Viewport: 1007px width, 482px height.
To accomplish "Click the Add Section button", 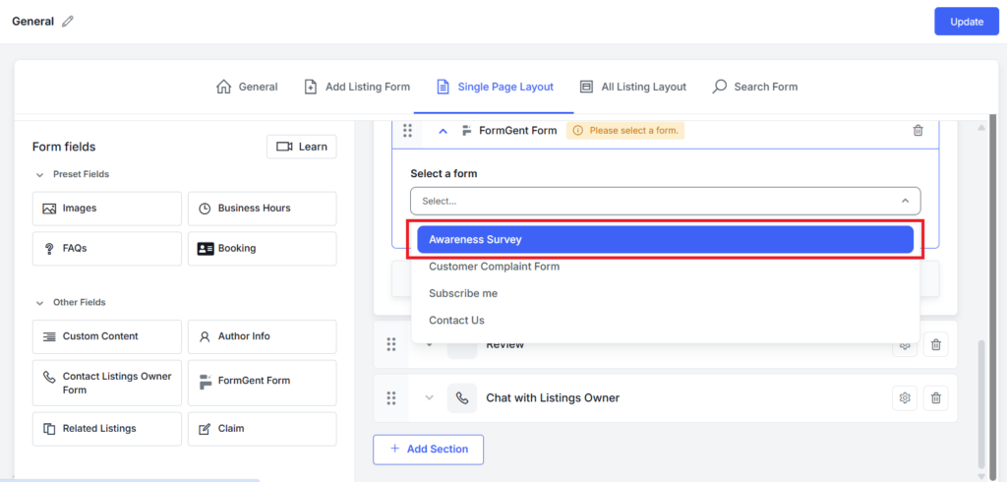I will coord(428,449).
